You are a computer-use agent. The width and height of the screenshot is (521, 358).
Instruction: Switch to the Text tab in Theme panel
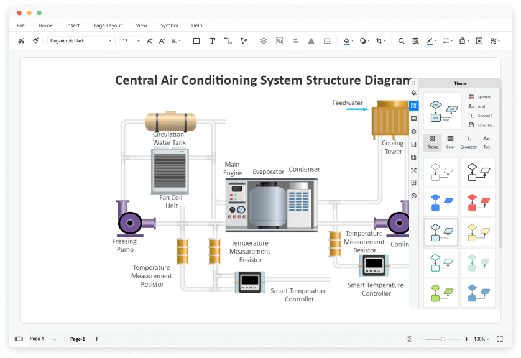(x=486, y=142)
